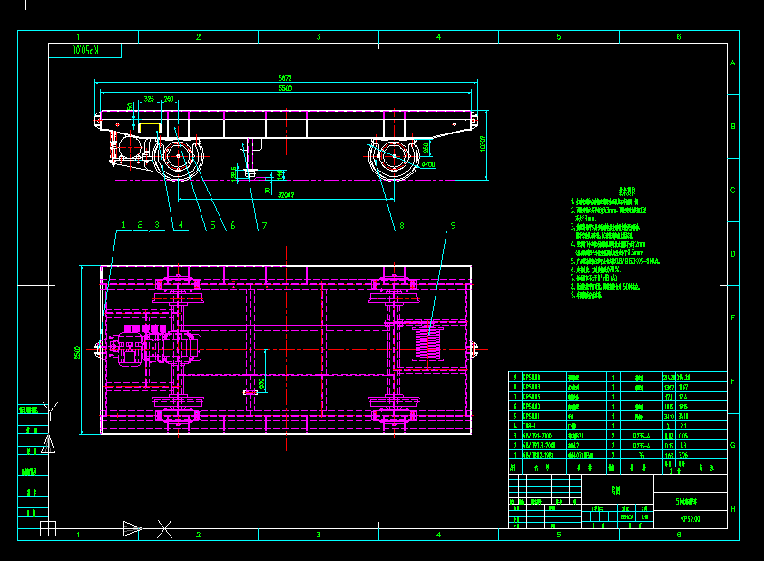Select drawing number KP50.00 in title block

pos(690,517)
